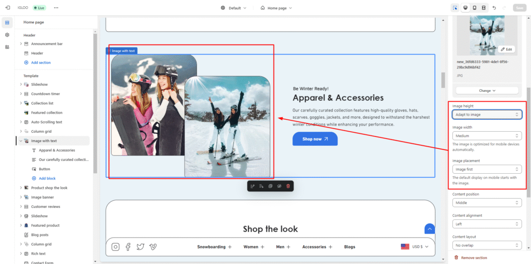Click the exit editor icon
The height and width of the screenshot is (264, 531).
[7, 8]
